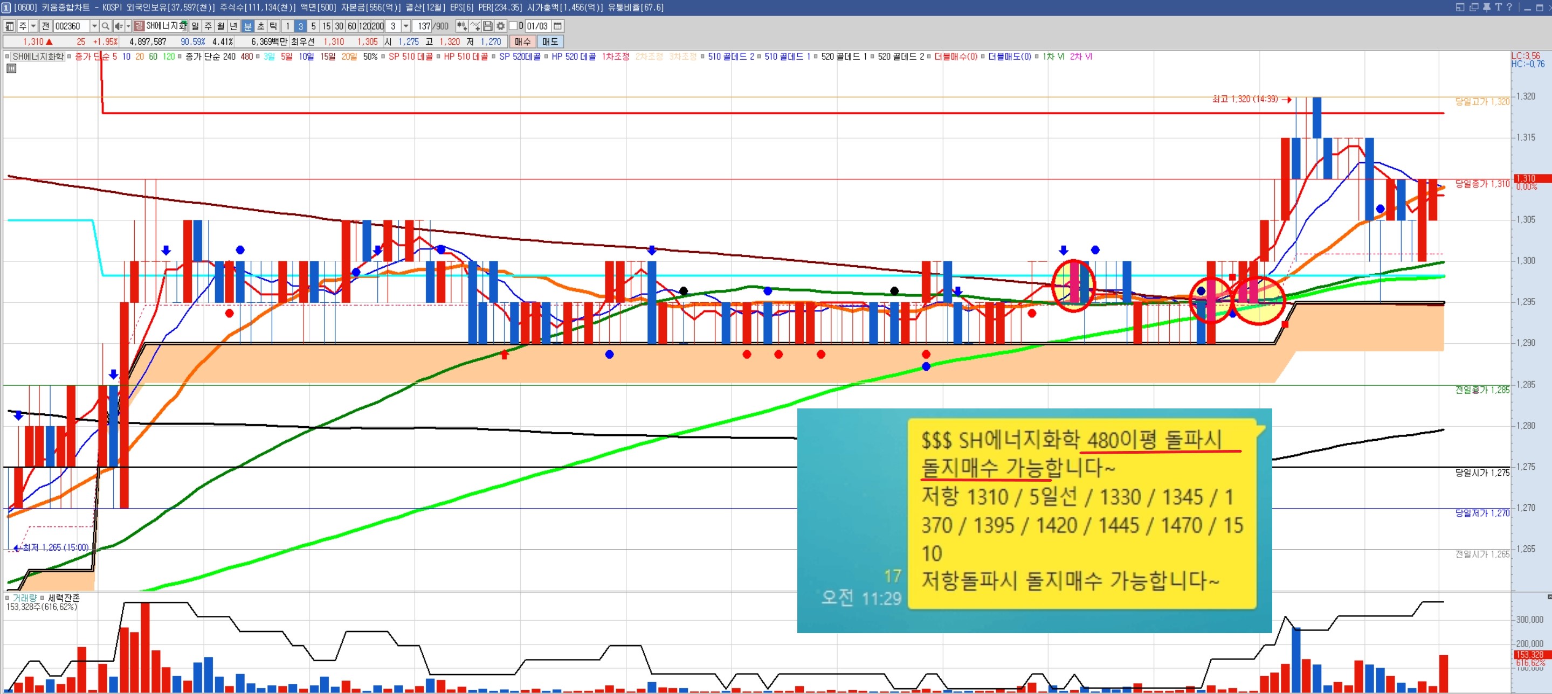
Task: Toggle the SH에너지화학 series legend marker
Action: click(7, 57)
